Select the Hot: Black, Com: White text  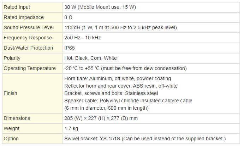91,58
